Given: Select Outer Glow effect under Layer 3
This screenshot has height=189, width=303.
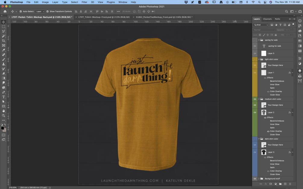Looking at the screenshot, I should (275, 174).
